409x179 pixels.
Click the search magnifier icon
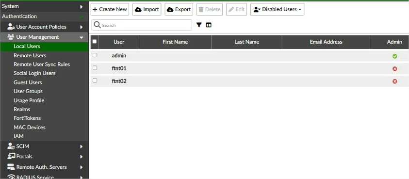point(98,25)
